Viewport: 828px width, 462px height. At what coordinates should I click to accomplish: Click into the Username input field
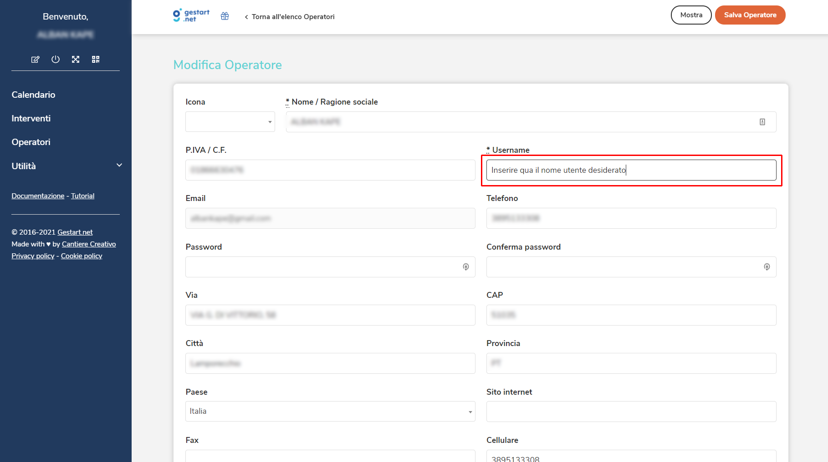[x=631, y=170]
